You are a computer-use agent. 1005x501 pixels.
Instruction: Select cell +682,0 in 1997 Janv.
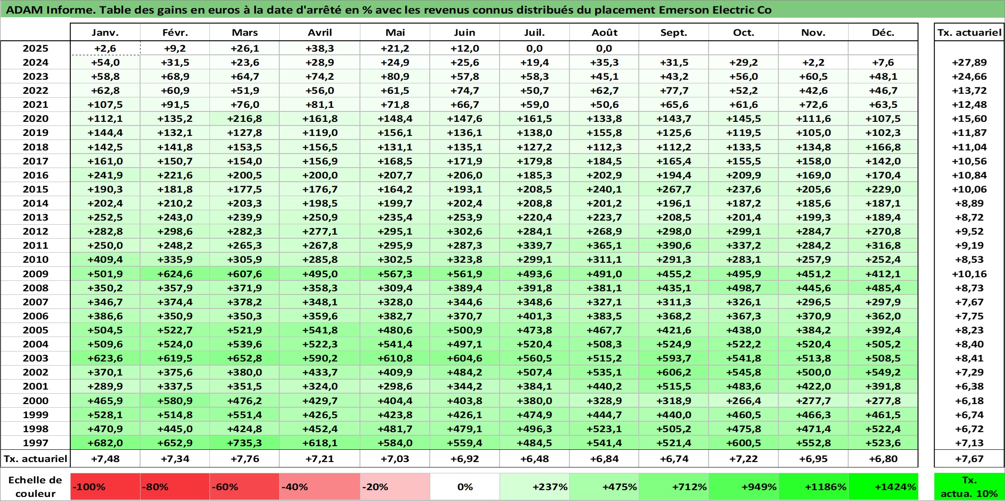click(x=105, y=443)
